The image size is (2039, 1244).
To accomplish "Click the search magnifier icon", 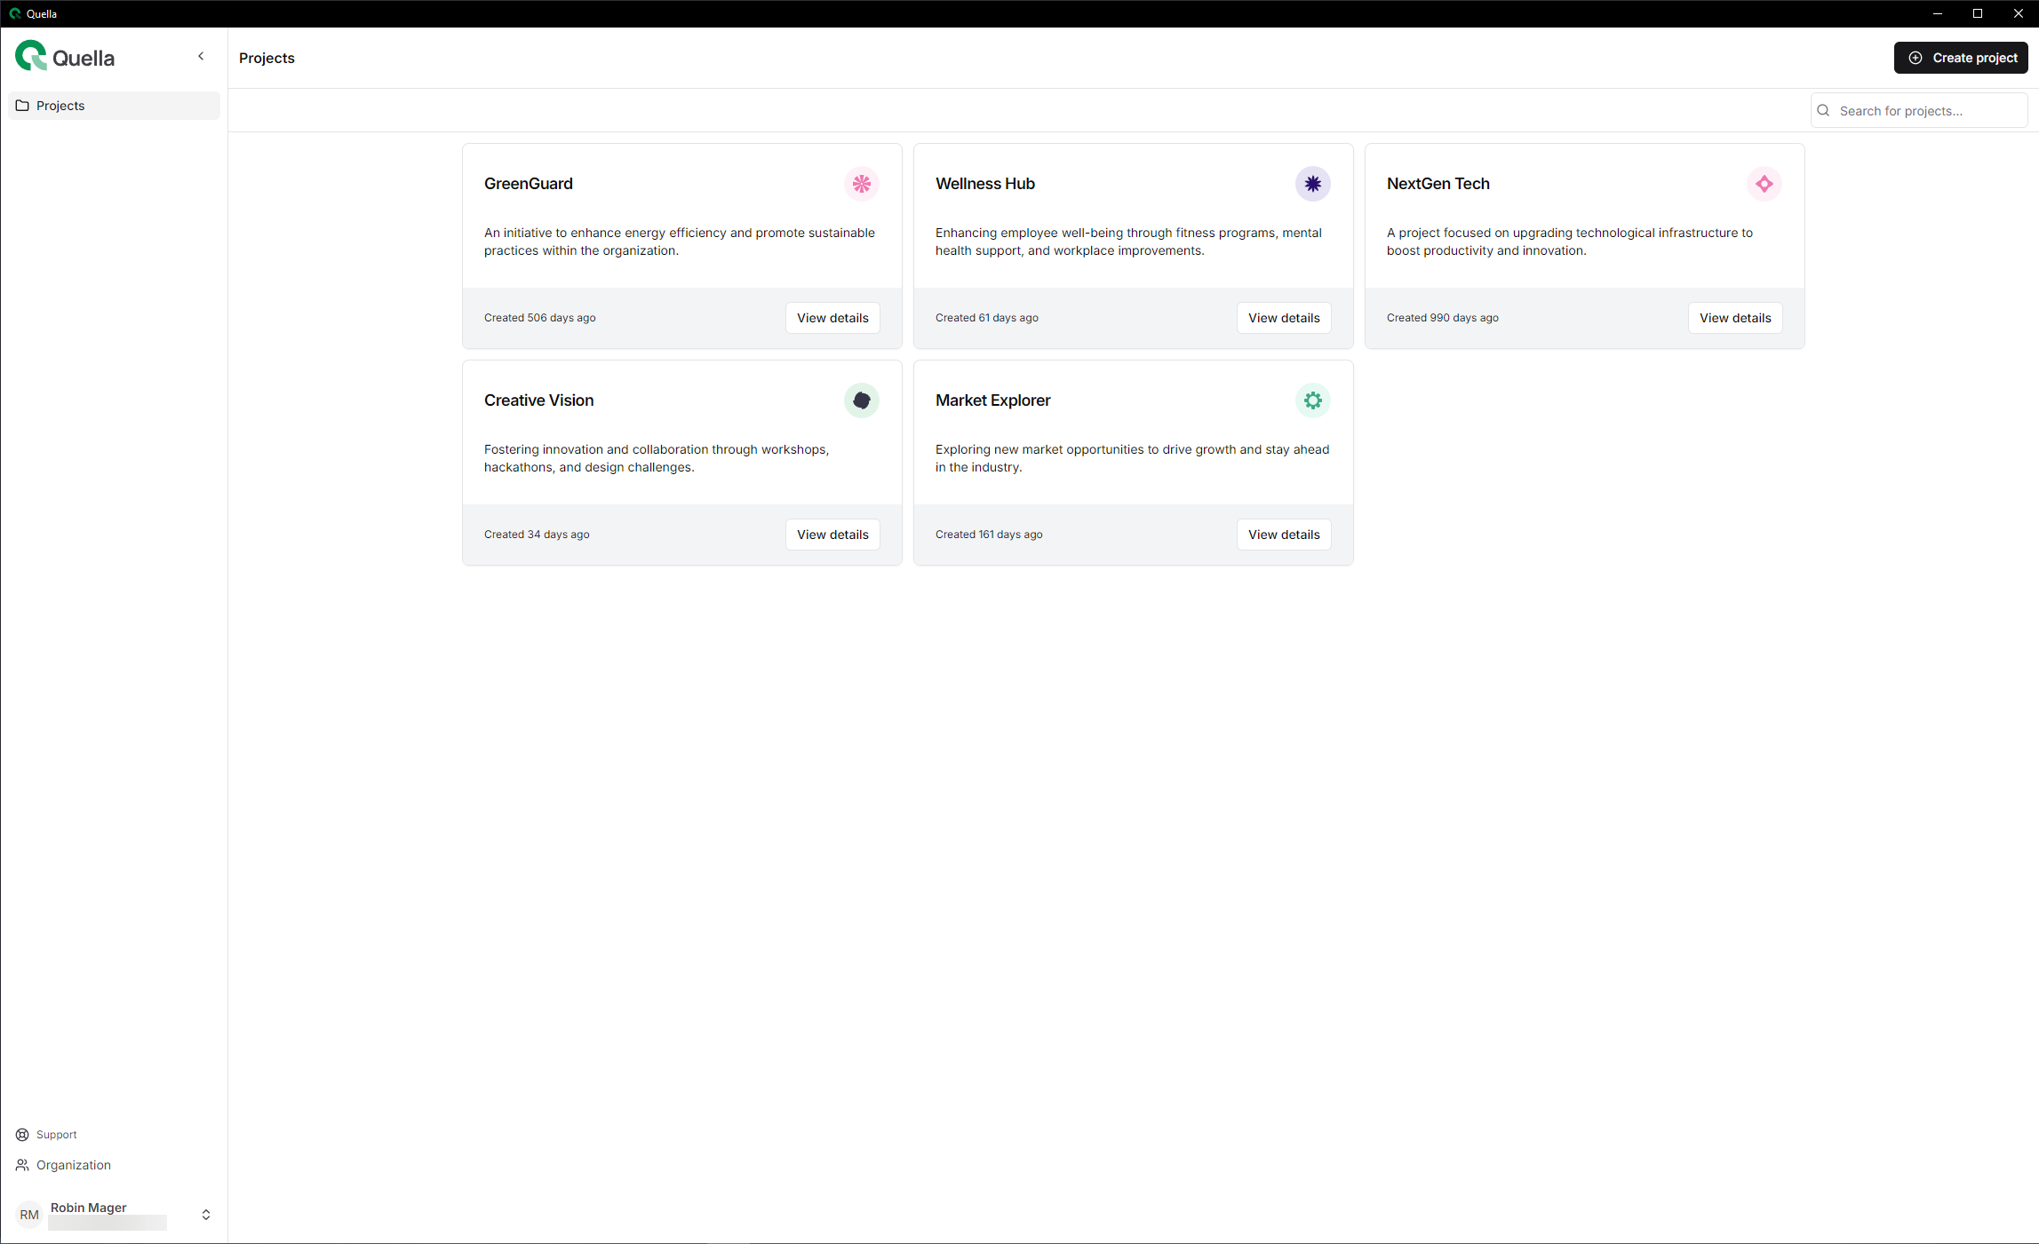I will click(1824, 111).
